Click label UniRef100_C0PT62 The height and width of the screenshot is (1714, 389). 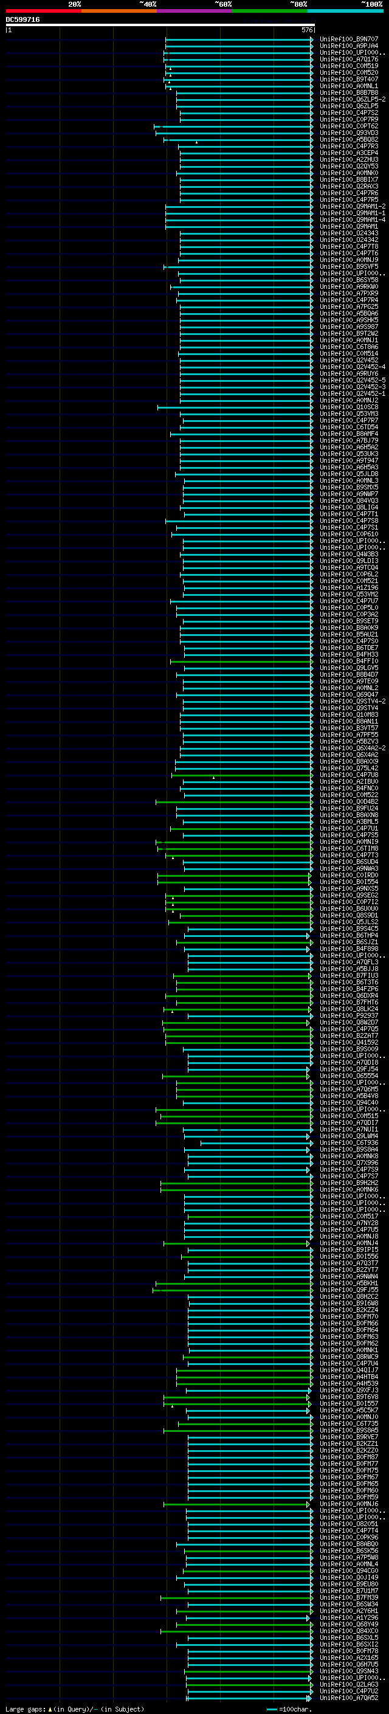(348, 126)
